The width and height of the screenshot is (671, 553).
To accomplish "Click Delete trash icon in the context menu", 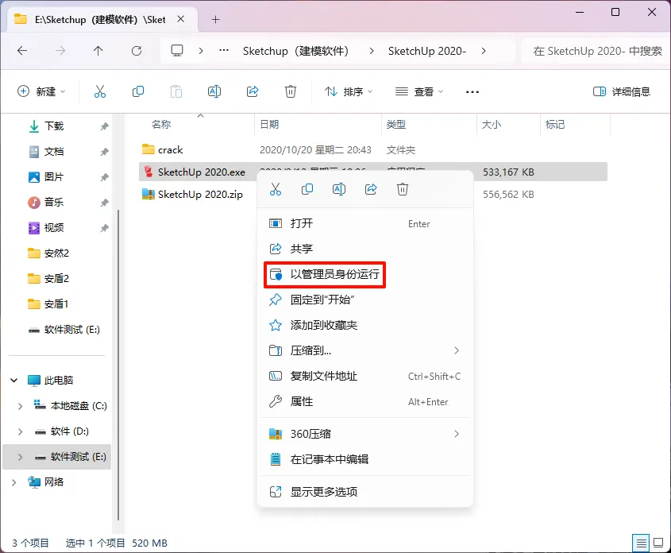I will tap(403, 189).
